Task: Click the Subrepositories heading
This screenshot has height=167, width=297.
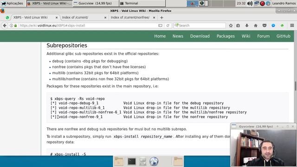Action: [67, 45]
